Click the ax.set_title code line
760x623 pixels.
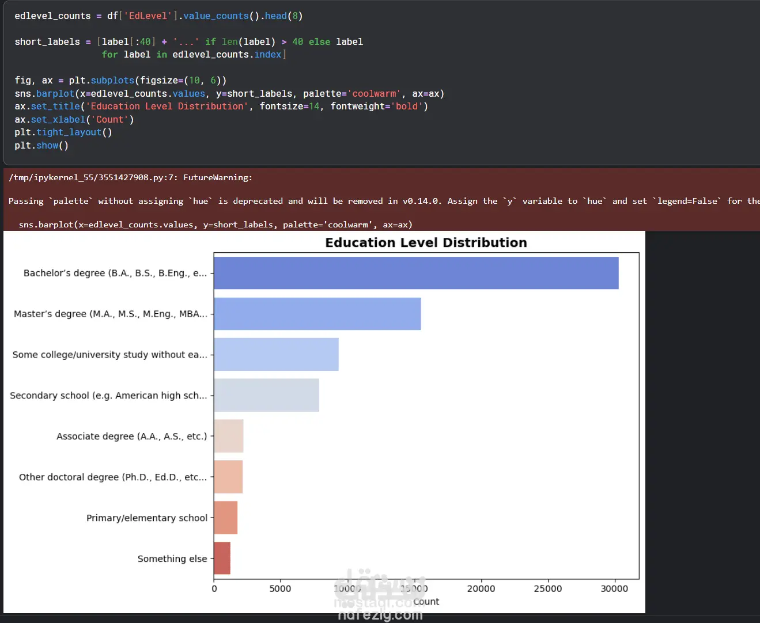[x=221, y=106]
